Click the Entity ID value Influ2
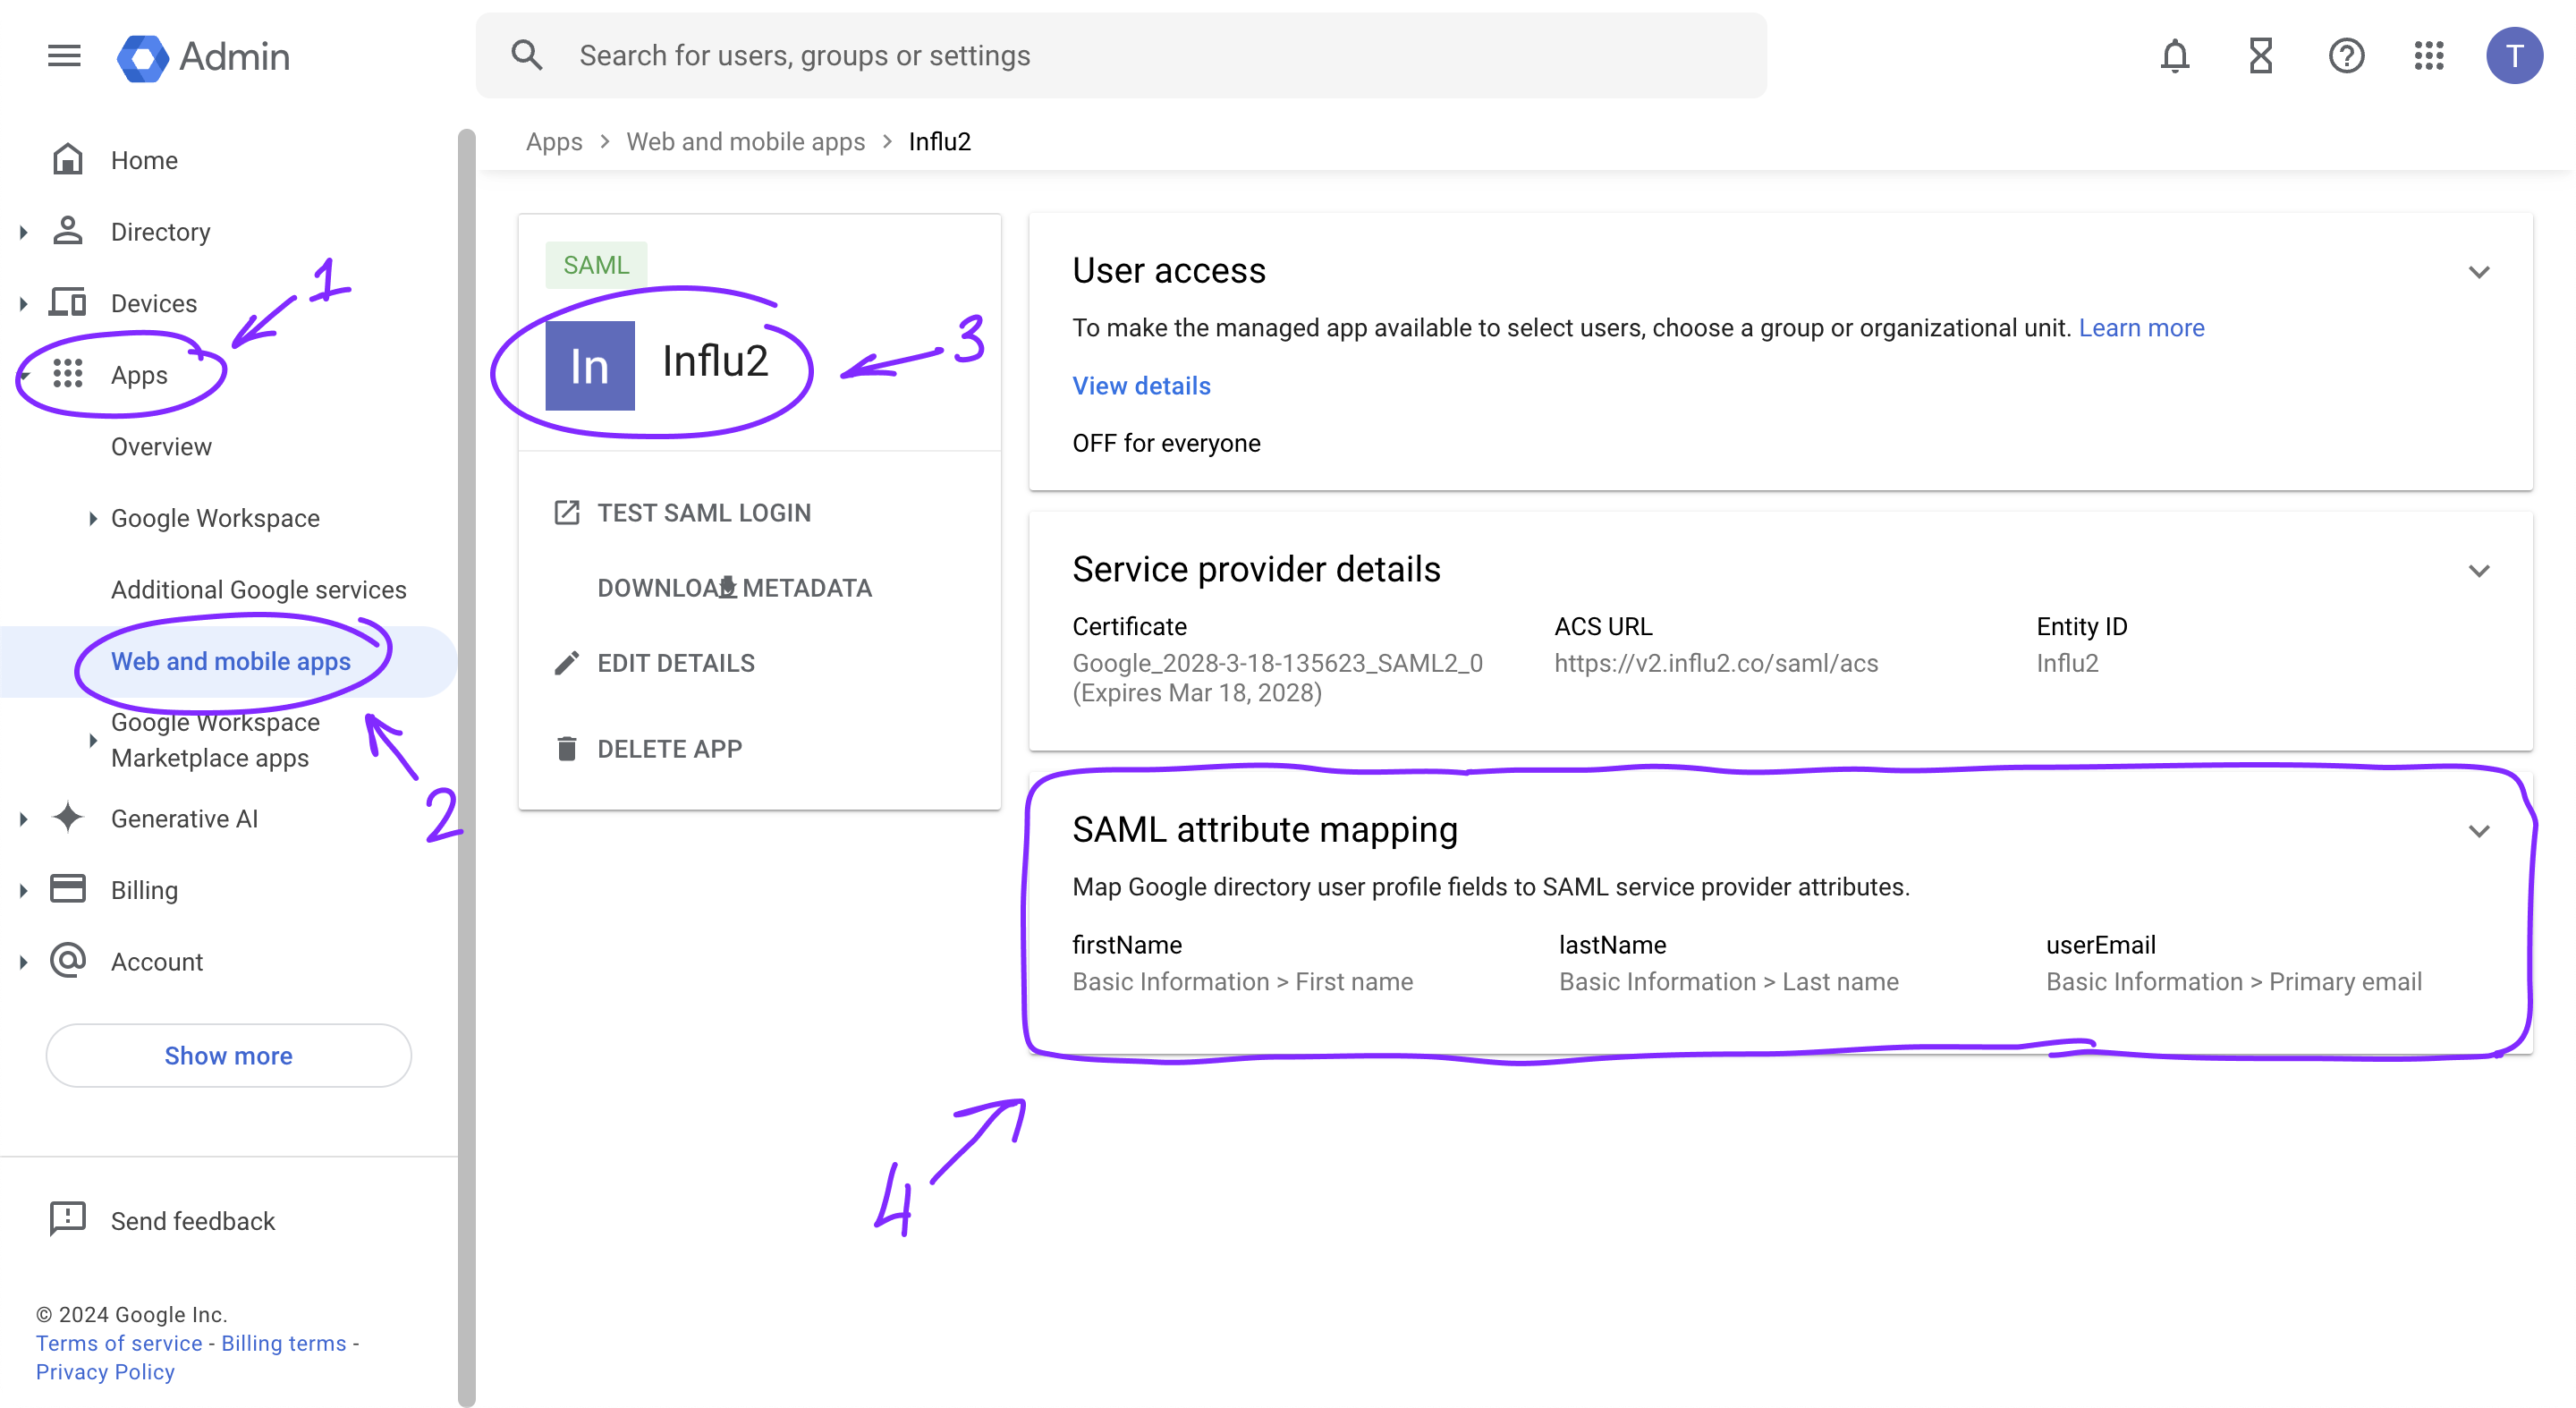The width and height of the screenshot is (2576, 1408). 2067,663
